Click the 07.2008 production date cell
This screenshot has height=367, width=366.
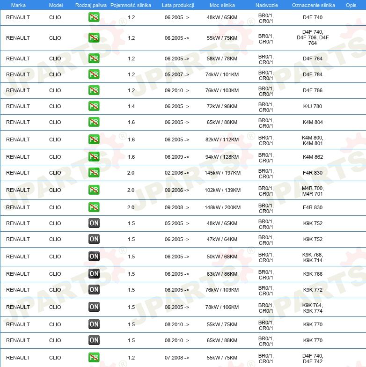(177, 358)
